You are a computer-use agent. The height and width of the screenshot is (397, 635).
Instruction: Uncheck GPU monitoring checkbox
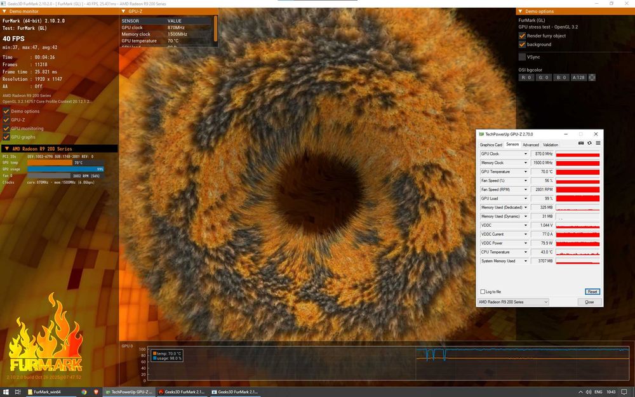click(6, 128)
